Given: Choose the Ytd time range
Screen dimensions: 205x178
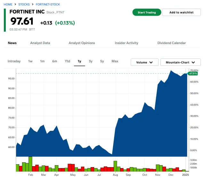Looking at the screenshot, I should 67,61.
